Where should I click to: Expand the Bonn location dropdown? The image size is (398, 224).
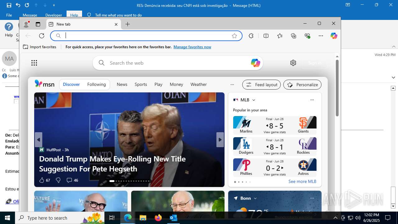(255, 198)
